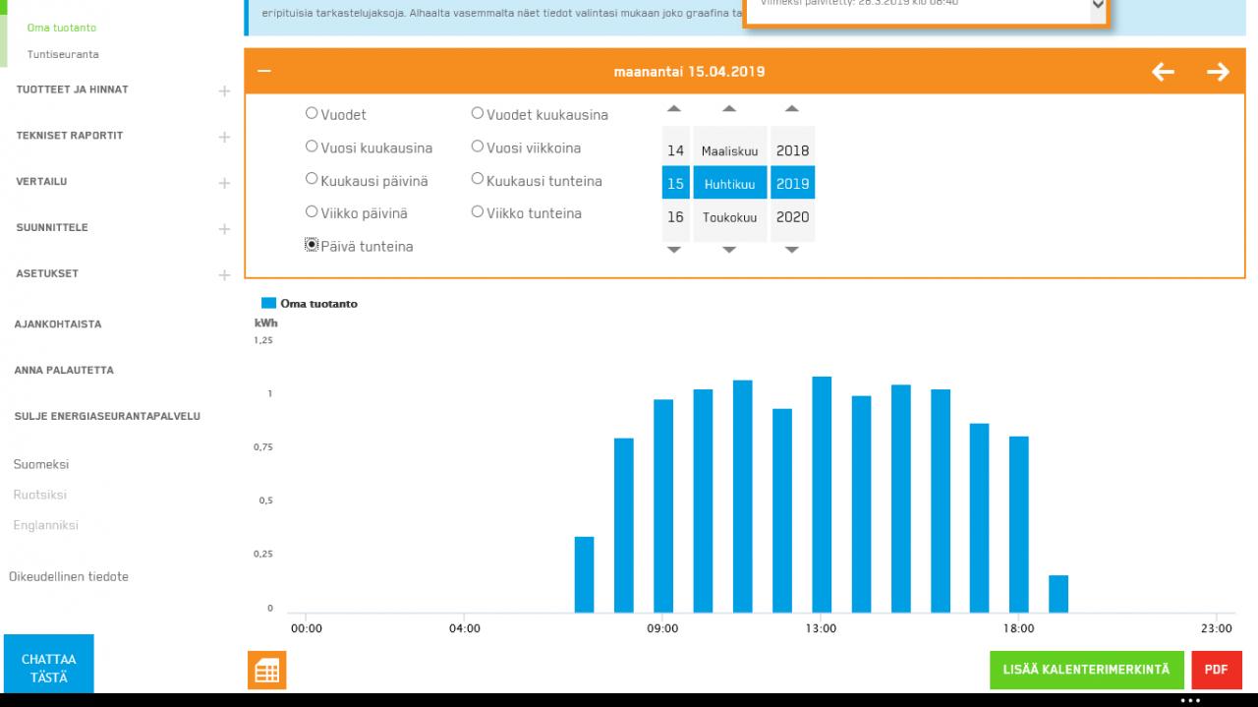Click Lisää kalenterimerkintä button
This screenshot has width=1258, height=707.
pyautogui.click(x=1086, y=670)
